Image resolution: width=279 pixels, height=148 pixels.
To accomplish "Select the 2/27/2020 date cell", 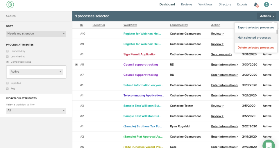I will tap(250, 127).
